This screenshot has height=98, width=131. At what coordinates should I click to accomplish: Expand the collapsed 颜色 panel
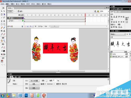point(112,7)
